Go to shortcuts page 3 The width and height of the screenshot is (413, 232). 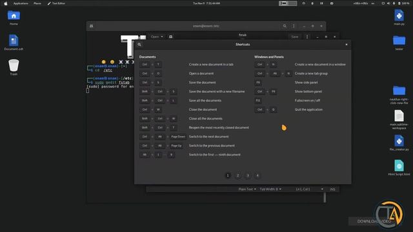tap(248, 175)
